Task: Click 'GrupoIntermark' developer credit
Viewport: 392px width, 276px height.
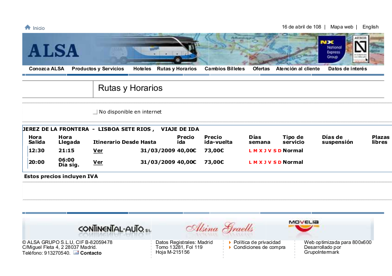Action: 322,252
